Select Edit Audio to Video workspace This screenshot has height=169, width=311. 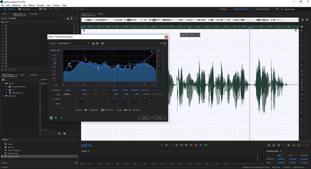241,9
